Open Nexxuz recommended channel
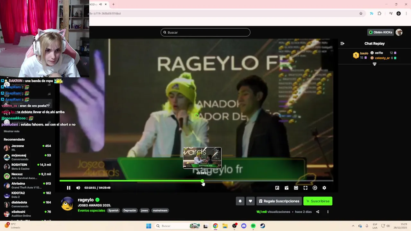411x231 pixels. coord(27,176)
